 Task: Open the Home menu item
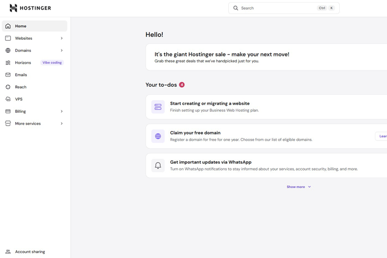[35, 26]
